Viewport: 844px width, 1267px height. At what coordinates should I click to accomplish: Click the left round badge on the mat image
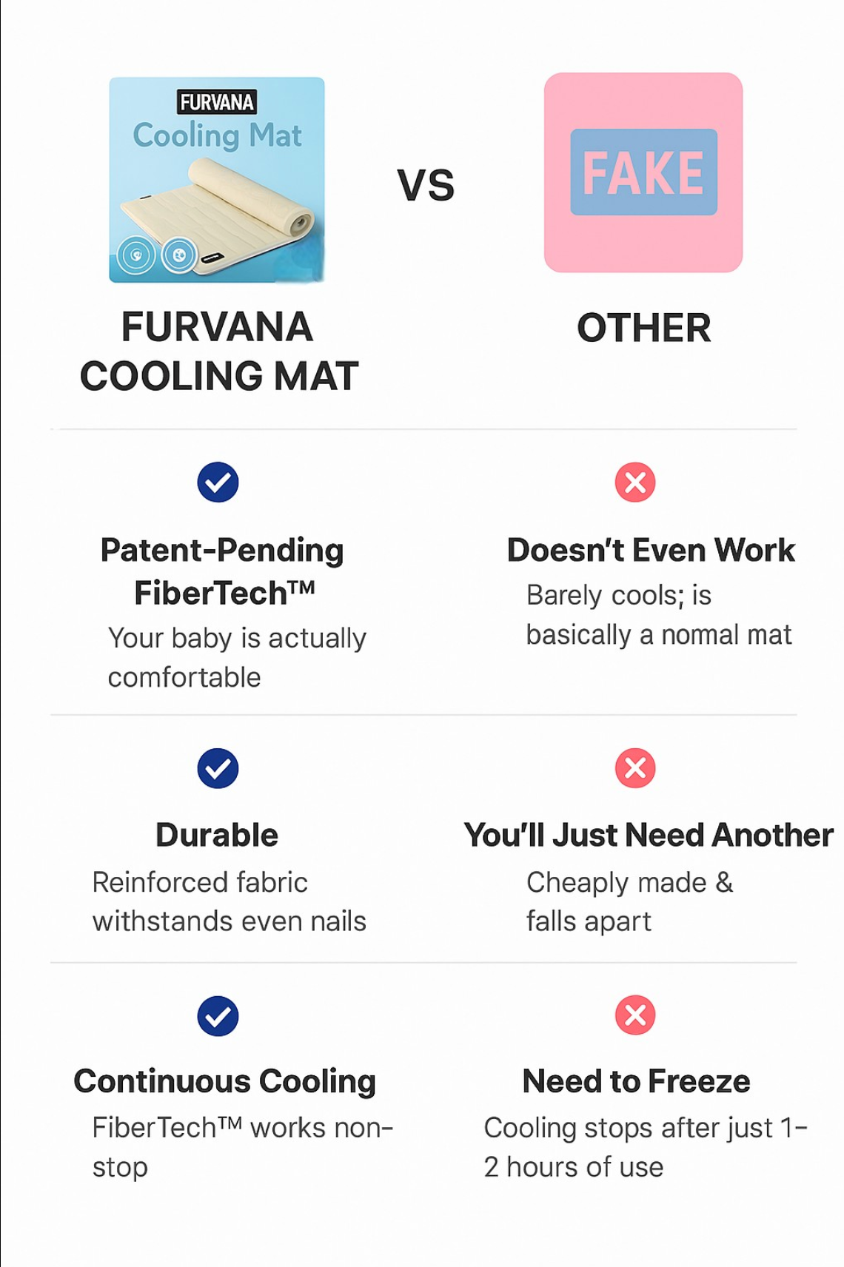coord(136,256)
